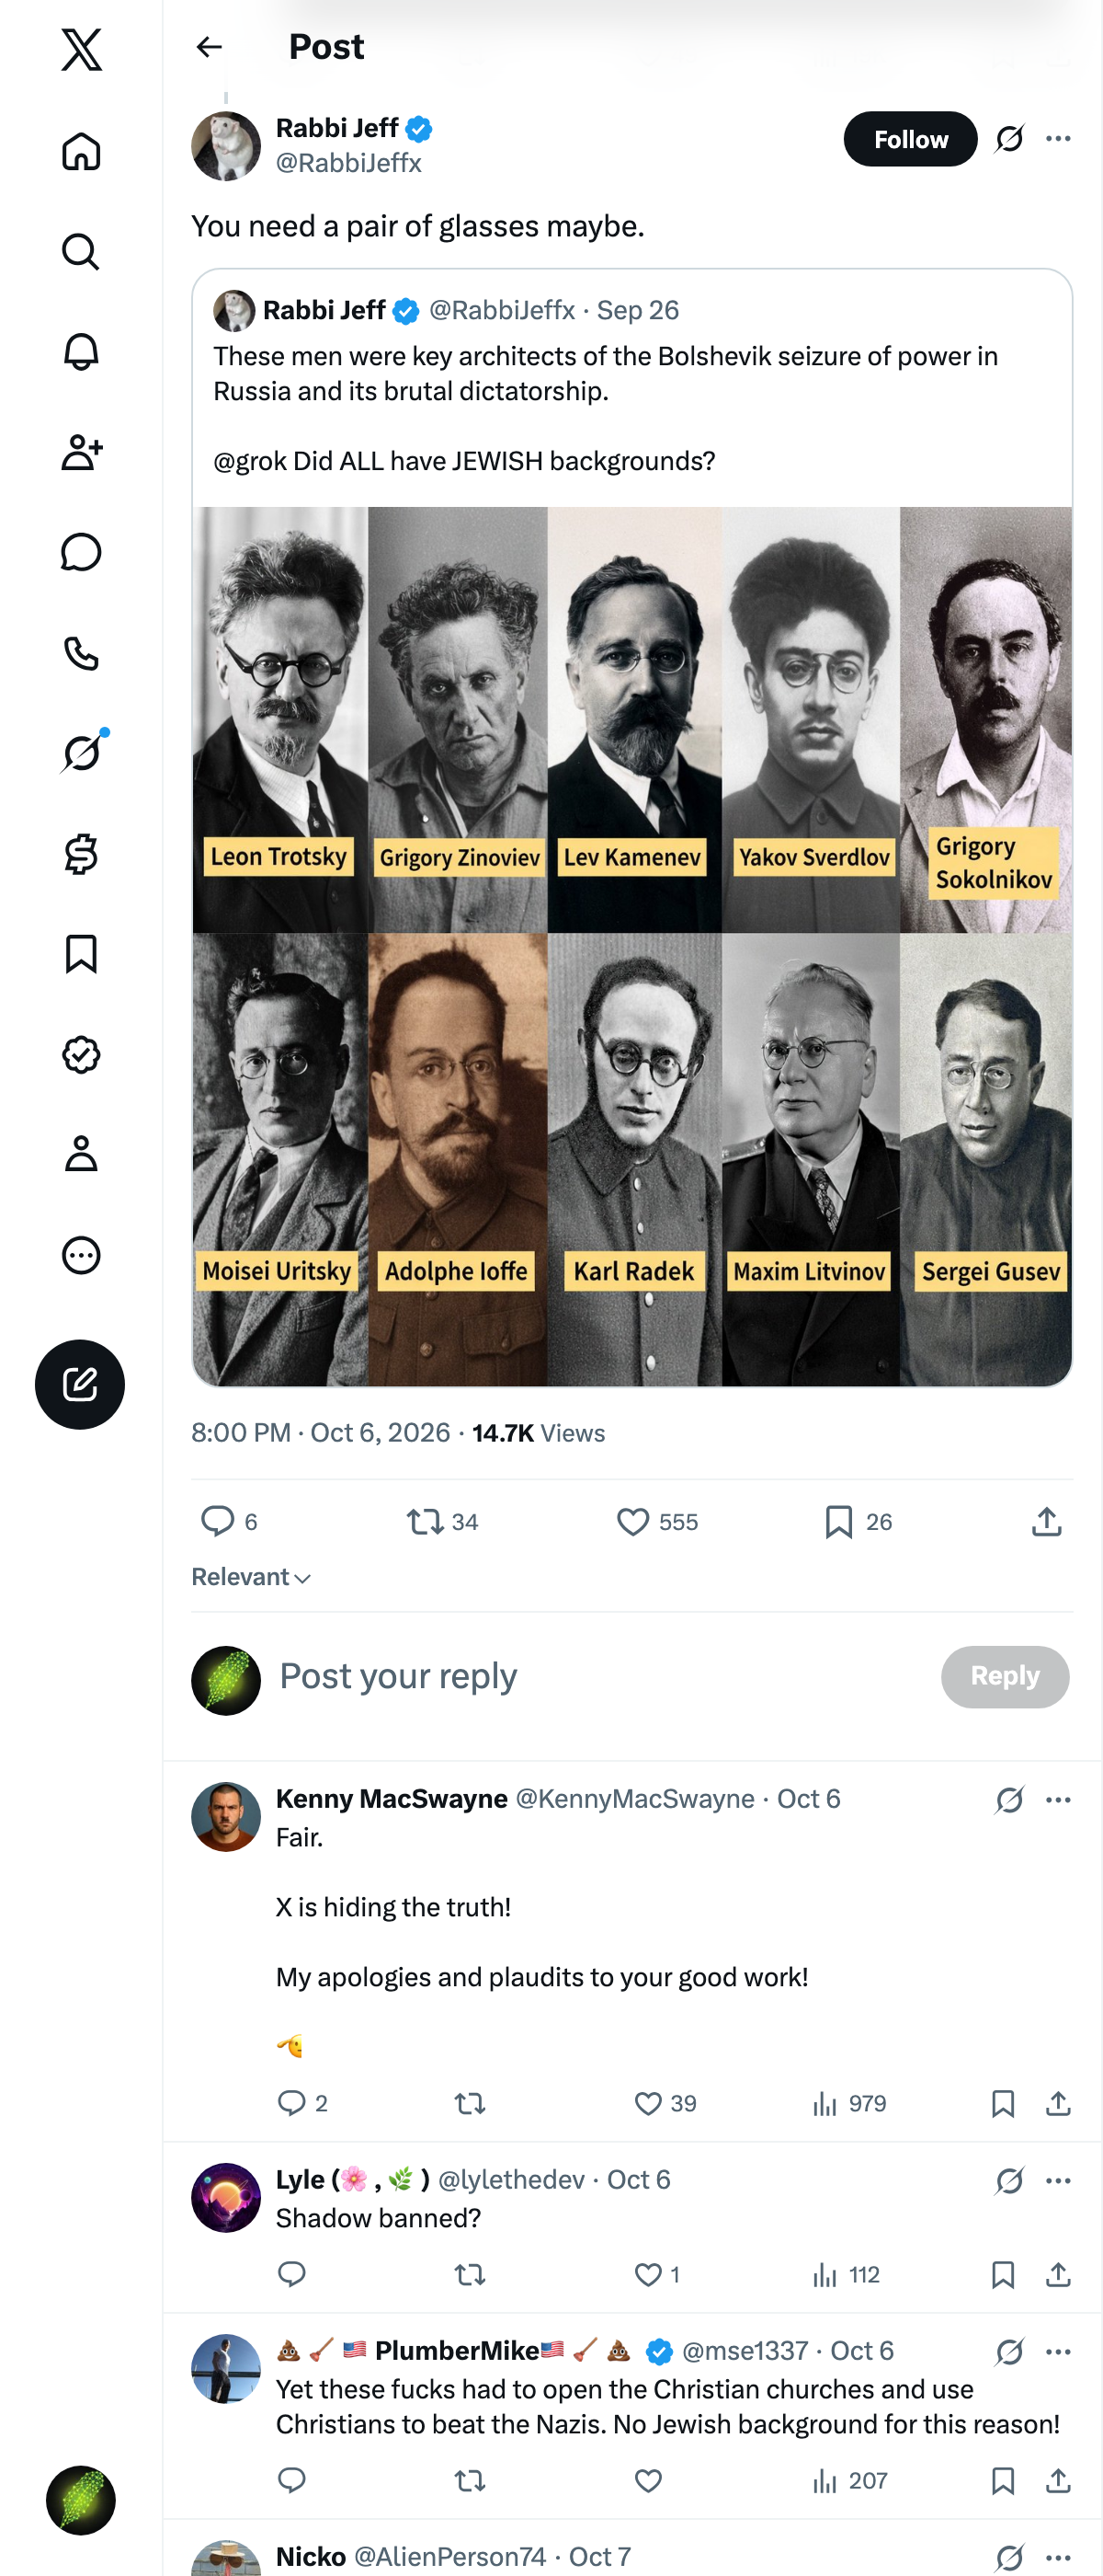Open the Grok icon in sidebar
1103x2576 pixels.
pos(81,752)
